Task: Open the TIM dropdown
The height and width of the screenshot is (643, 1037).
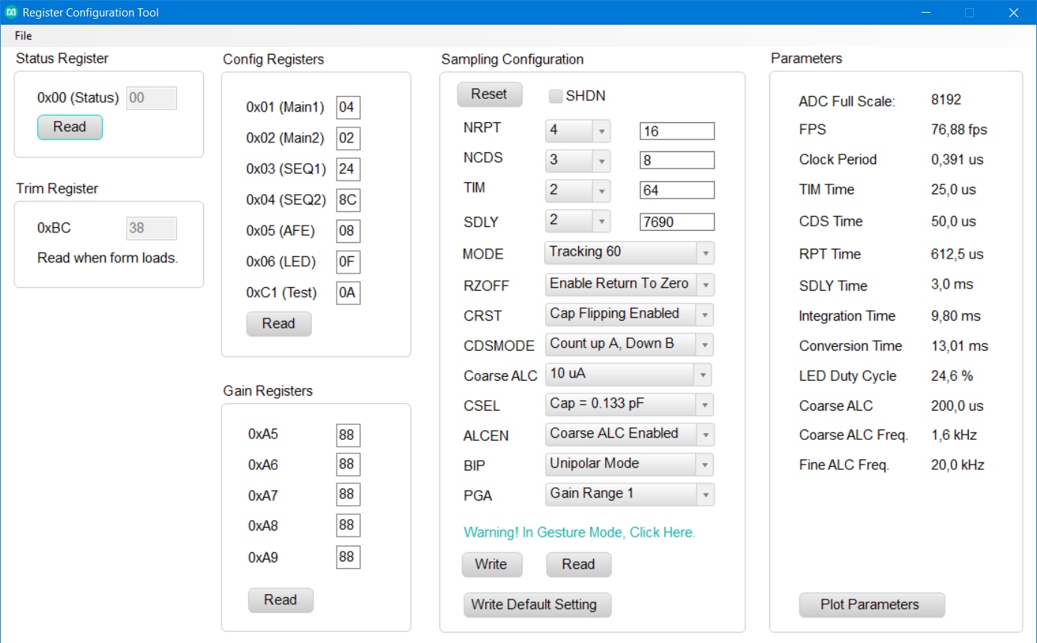Action: click(x=577, y=191)
